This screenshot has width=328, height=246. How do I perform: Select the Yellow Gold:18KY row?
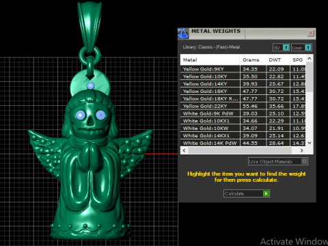[243, 92]
